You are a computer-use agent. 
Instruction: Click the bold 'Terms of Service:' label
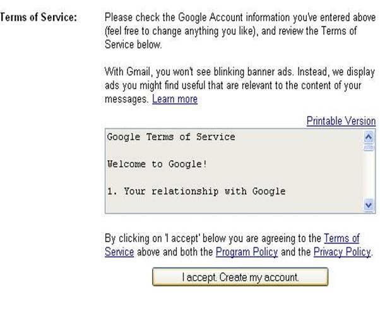coord(39,17)
